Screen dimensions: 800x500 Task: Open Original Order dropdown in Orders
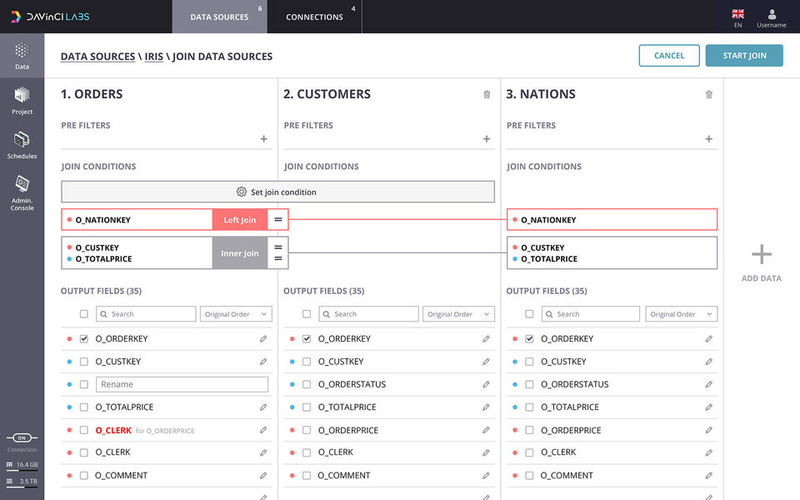(236, 314)
